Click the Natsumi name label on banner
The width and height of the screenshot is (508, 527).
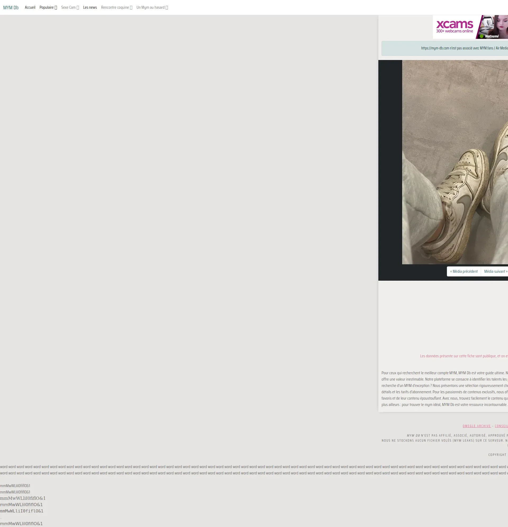492,36
